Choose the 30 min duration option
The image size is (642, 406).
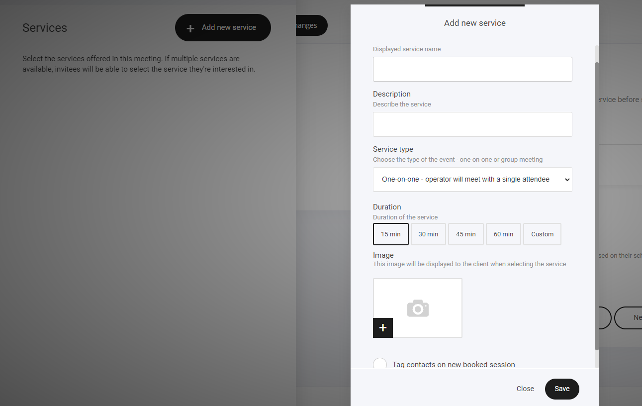click(428, 234)
